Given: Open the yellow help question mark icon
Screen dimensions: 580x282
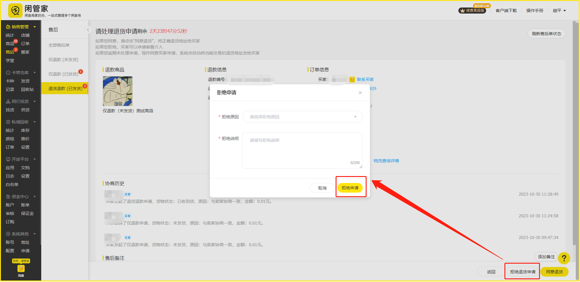Looking at the screenshot, I should 564,258.
